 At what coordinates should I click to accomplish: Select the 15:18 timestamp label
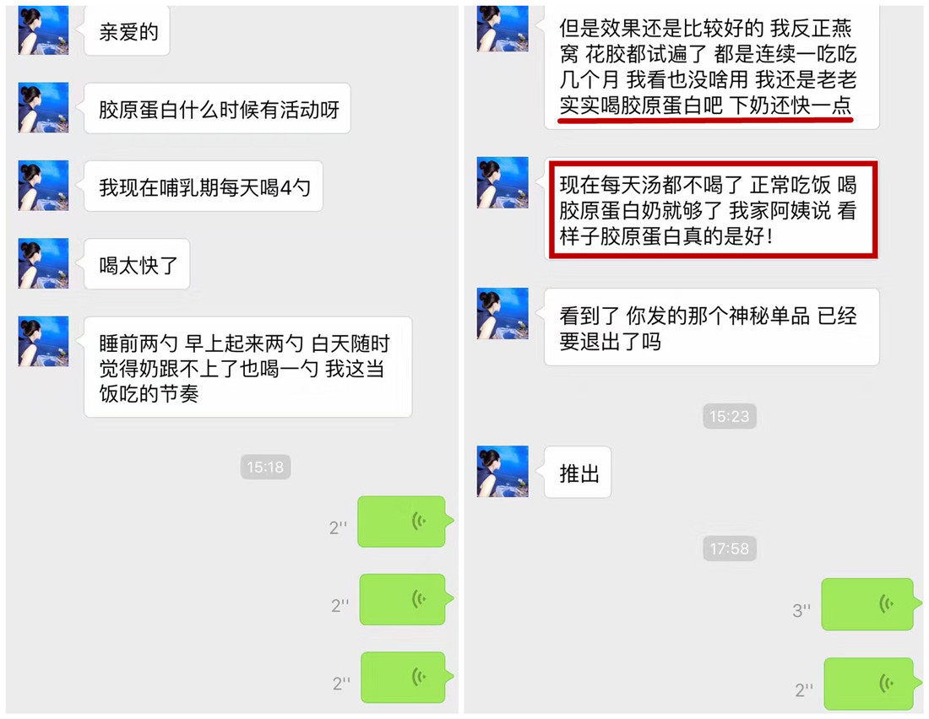pyautogui.click(x=265, y=467)
